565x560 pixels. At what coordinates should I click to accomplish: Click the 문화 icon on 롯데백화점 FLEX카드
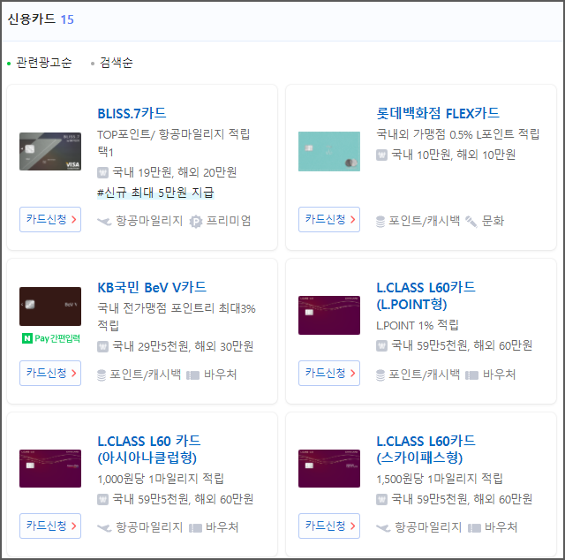tap(471, 221)
